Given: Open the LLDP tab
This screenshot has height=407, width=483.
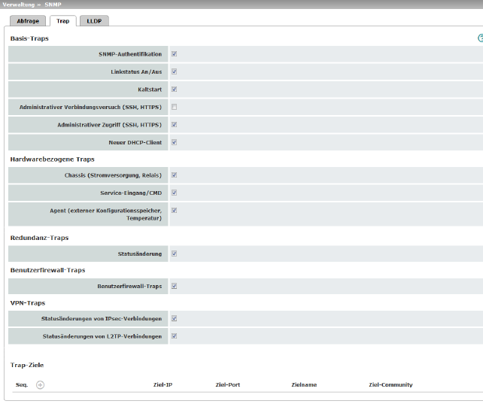Looking at the screenshot, I should [x=94, y=21].
